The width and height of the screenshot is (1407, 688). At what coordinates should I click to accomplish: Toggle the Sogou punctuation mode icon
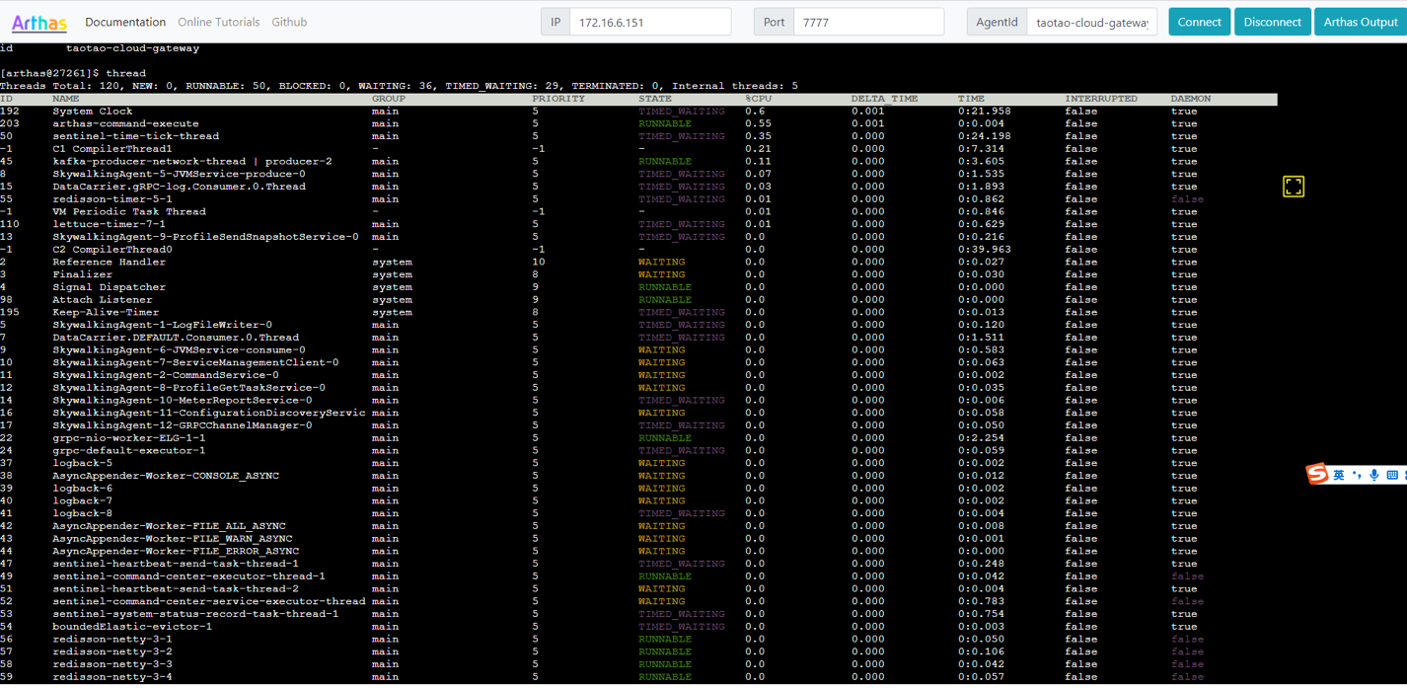click(1357, 475)
